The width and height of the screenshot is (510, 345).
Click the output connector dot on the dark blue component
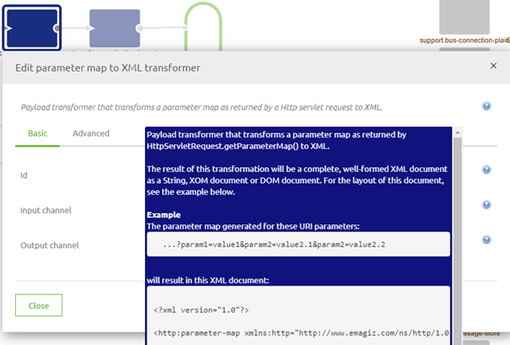click(56, 29)
